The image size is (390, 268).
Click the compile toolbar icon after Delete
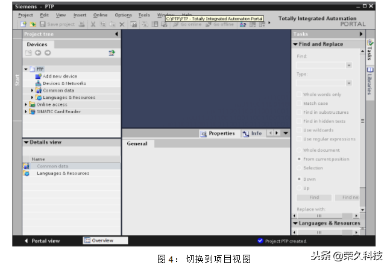pyautogui.click(x=134, y=24)
